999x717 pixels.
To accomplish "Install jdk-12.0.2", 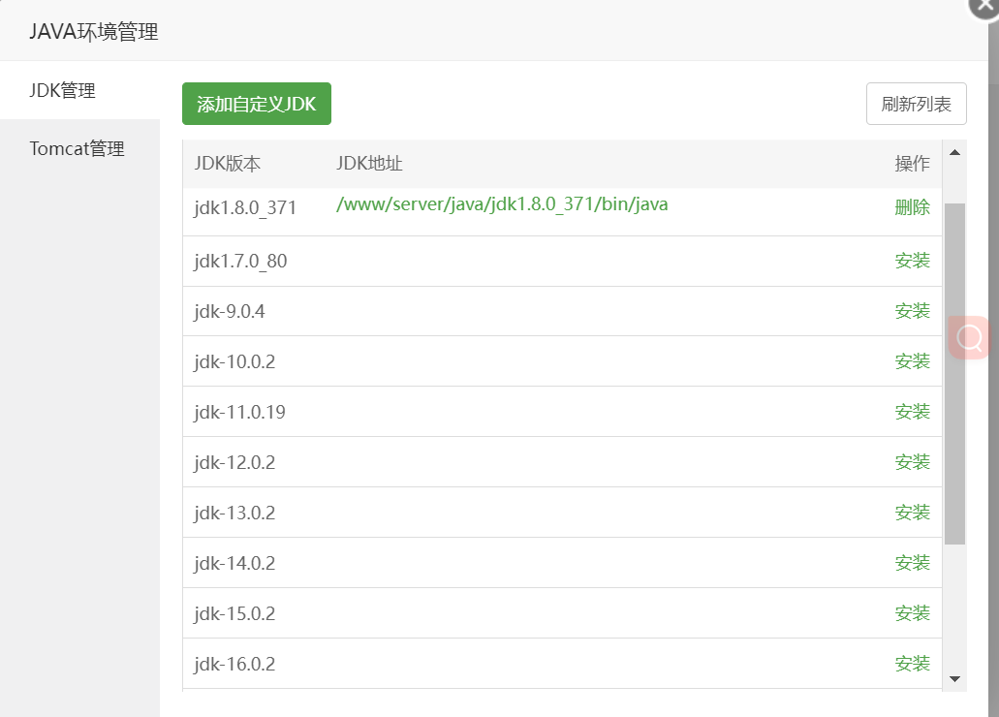I will [x=912, y=462].
